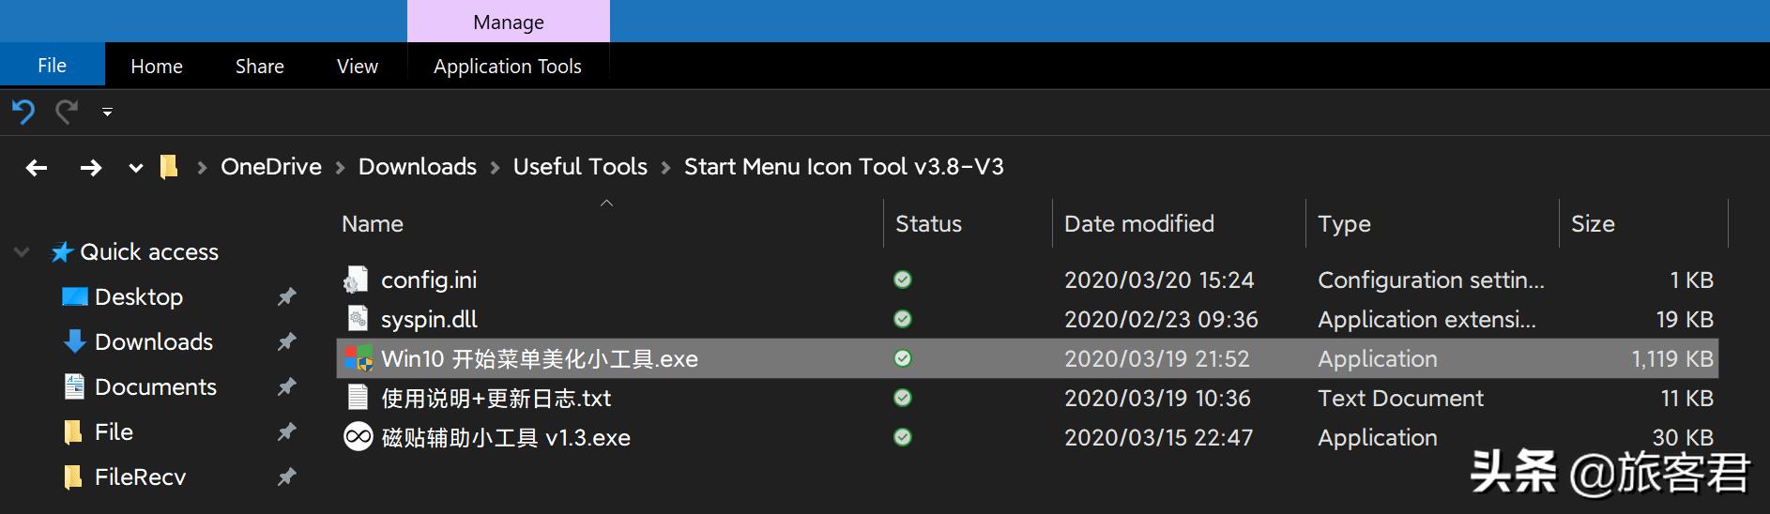Click the Redo arrow icon
Viewport: 1770px width, 514px height.
tap(67, 113)
